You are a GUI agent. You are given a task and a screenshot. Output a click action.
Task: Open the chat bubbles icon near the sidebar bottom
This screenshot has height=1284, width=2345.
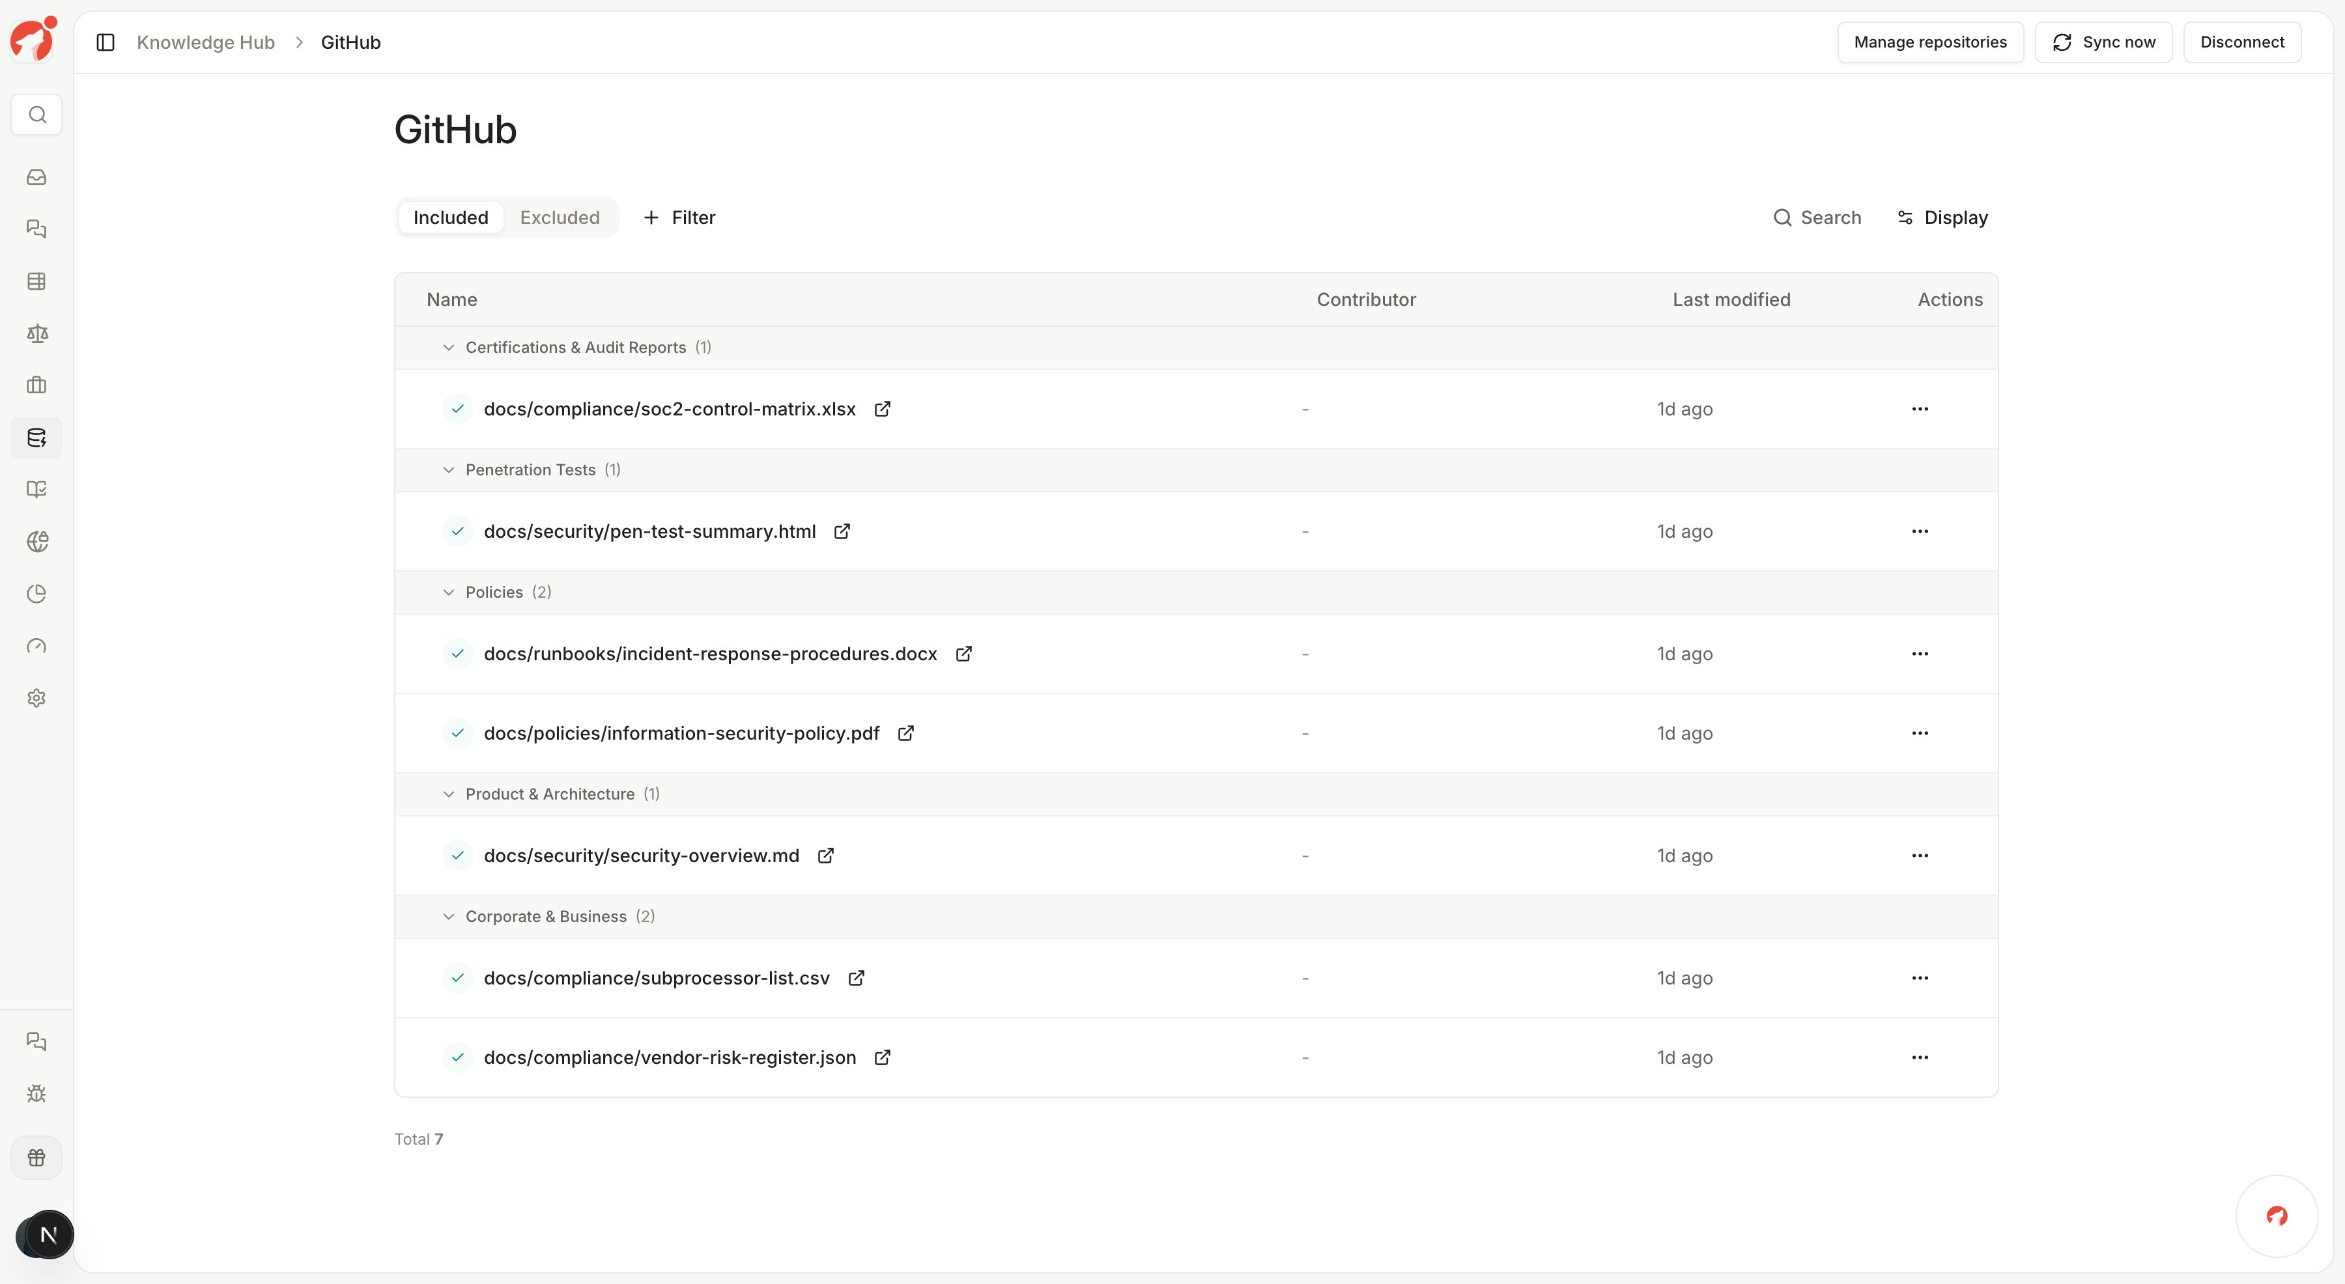(x=36, y=1041)
